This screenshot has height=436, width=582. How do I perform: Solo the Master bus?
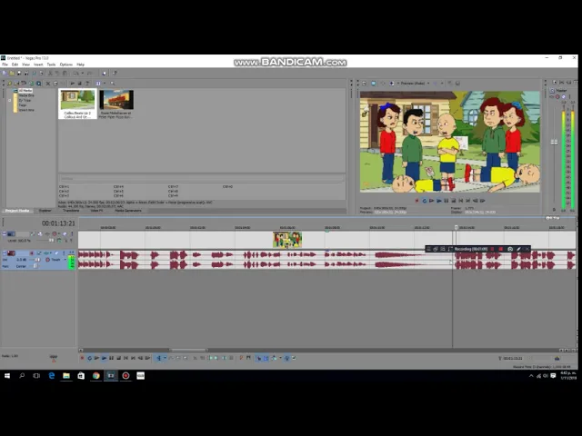570,97
